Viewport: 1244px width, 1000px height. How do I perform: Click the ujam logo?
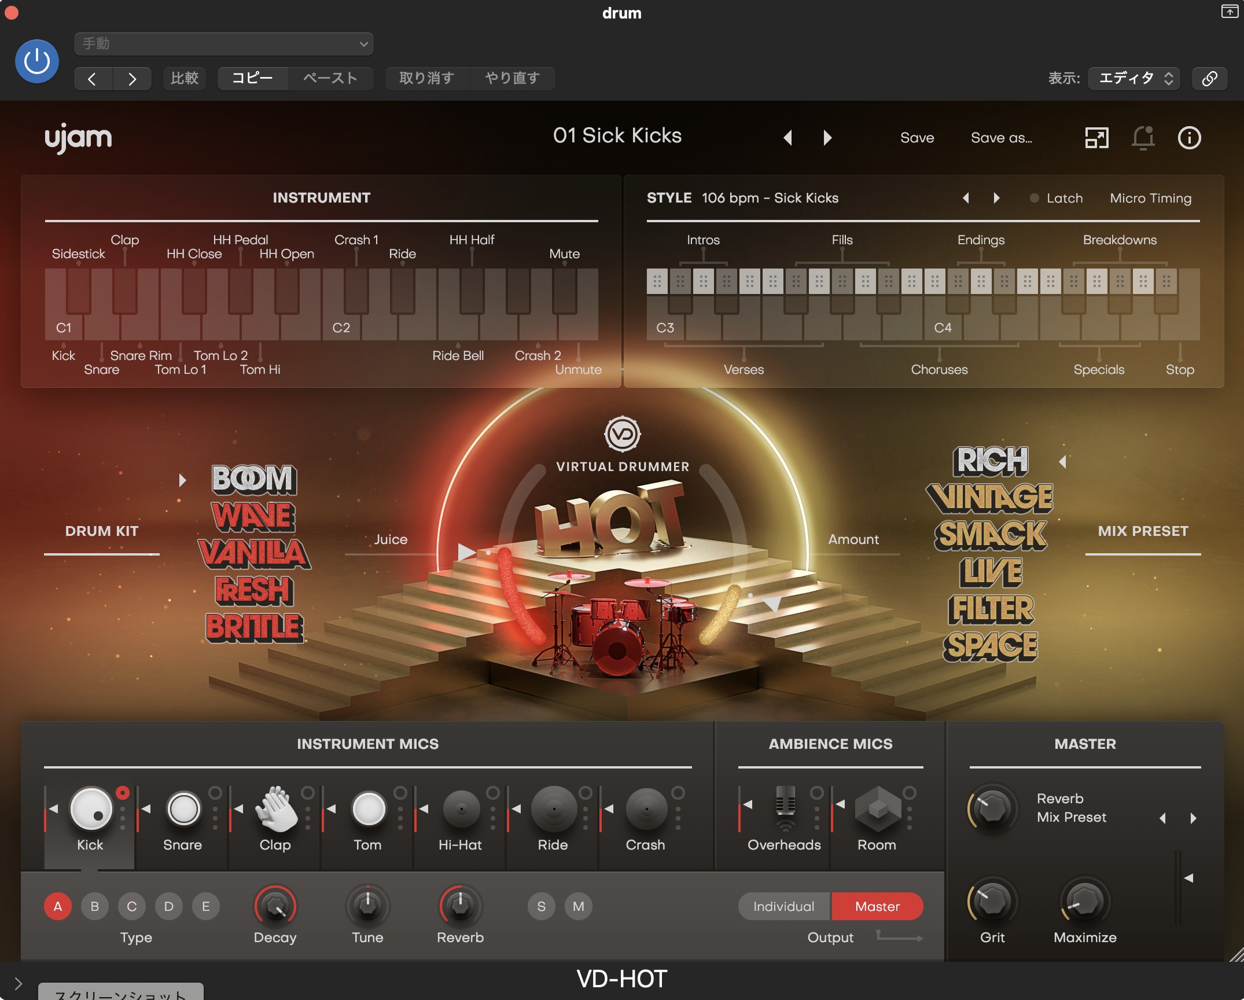click(x=78, y=139)
